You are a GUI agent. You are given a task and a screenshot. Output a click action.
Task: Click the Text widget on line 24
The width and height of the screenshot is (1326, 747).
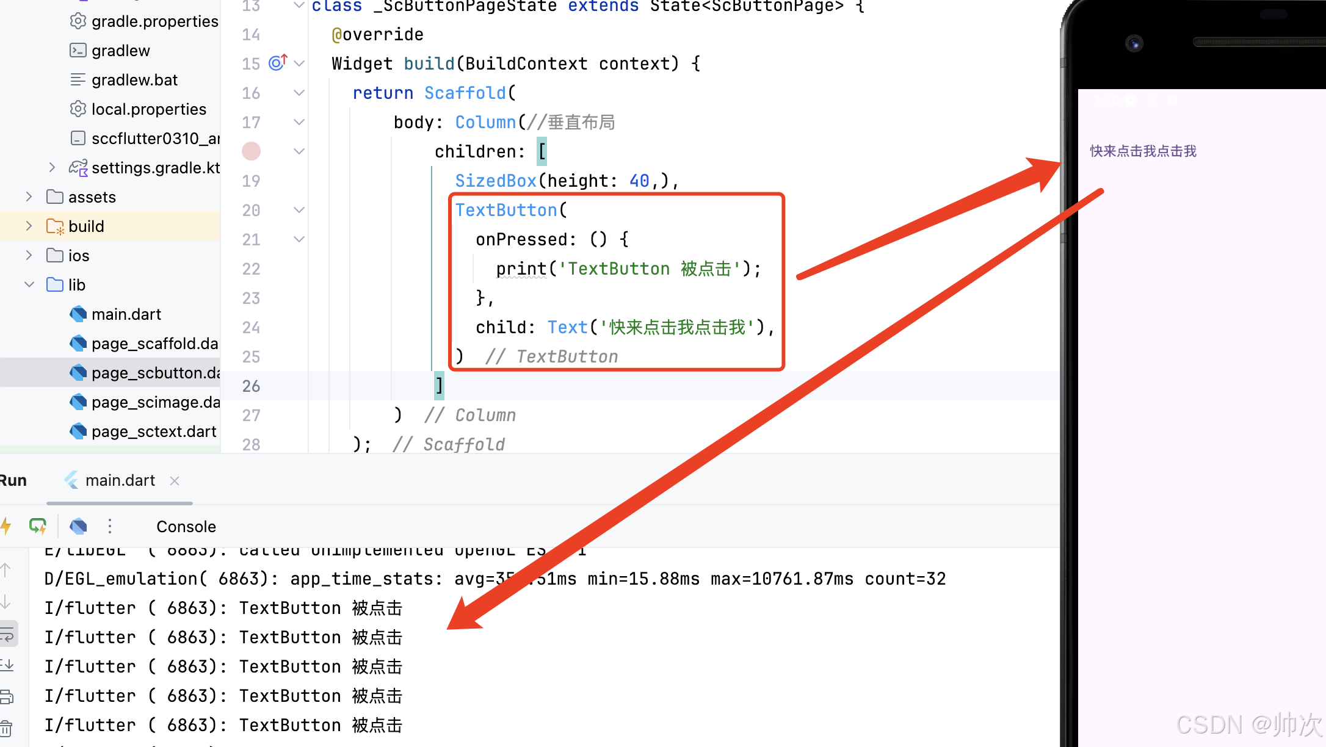(x=567, y=327)
